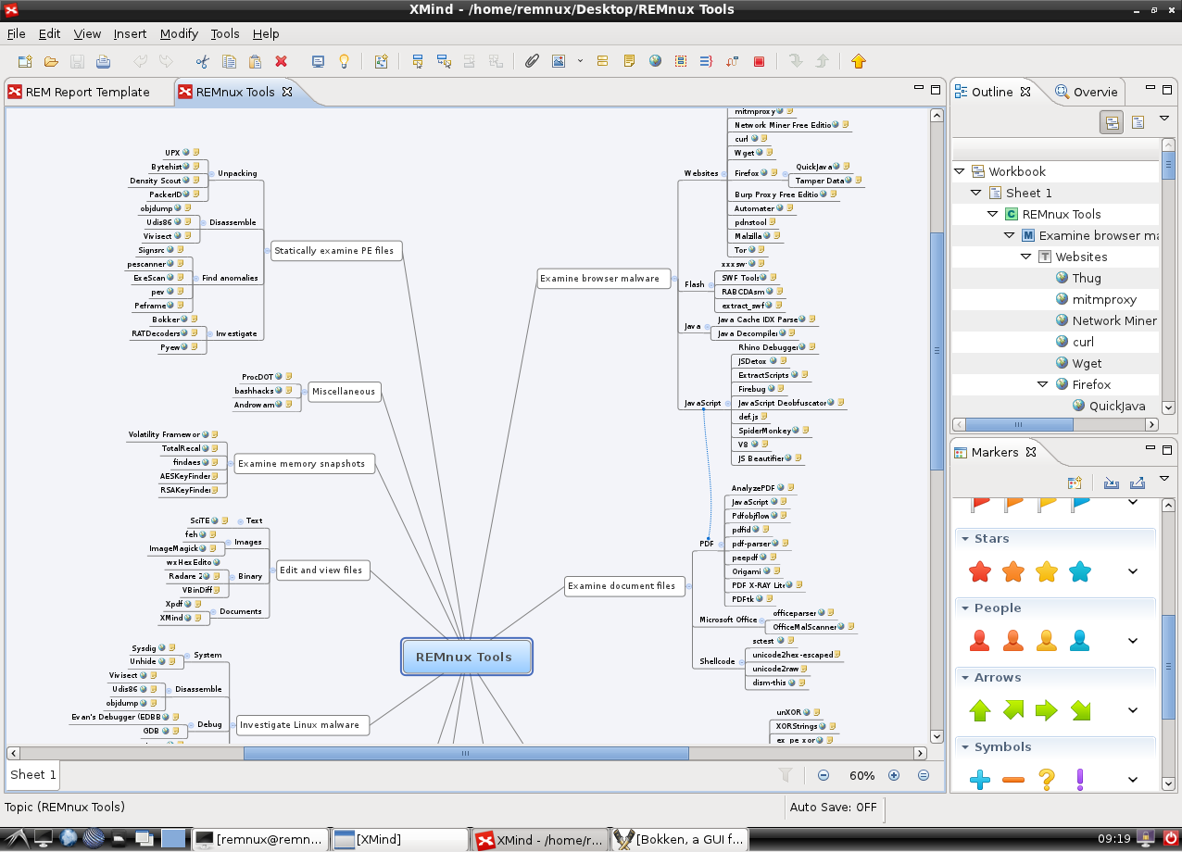Click the canvas horizontal scrollbar thumb
This screenshot has width=1182, height=852.
pos(465,753)
